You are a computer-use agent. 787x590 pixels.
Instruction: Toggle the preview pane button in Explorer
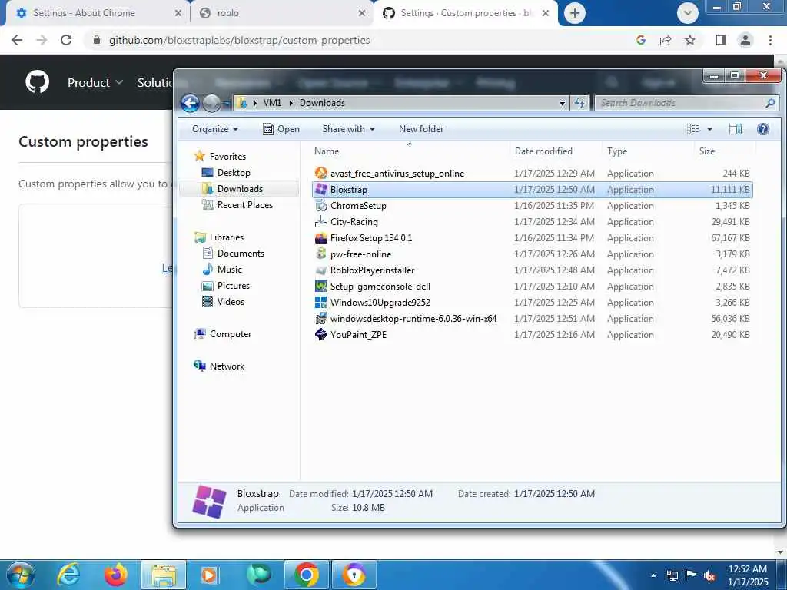(x=736, y=129)
